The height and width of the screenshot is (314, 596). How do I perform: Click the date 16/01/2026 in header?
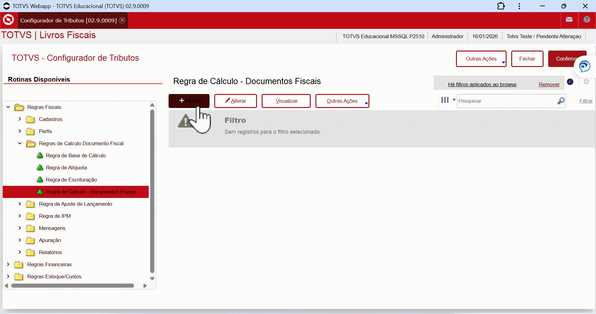point(485,36)
